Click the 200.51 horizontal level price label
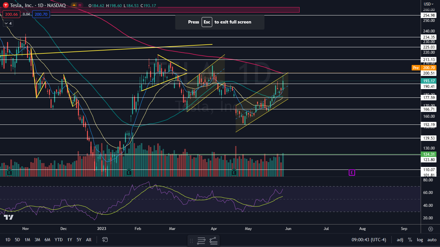Image resolution: width=440 pixels, height=247 pixels. tap(429, 73)
